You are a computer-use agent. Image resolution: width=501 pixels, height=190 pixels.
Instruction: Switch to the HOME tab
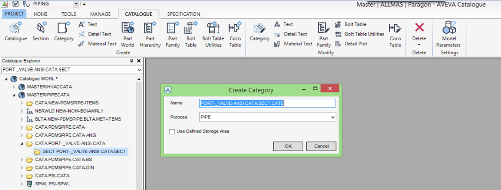[x=41, y=14]
